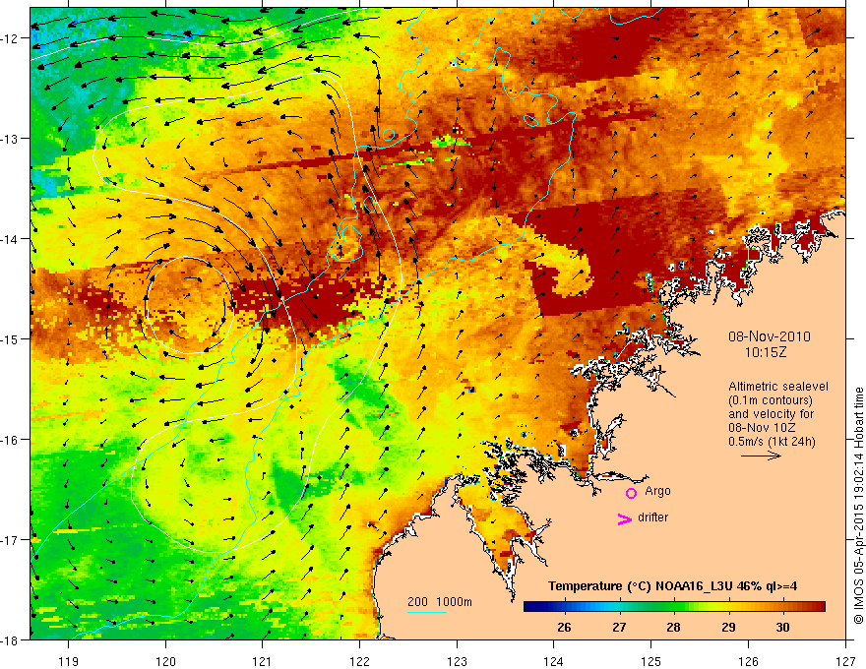Click the latitude label '-18'
Image resolution: width=866 pixels, height=669 pixels.
(11, 639)
